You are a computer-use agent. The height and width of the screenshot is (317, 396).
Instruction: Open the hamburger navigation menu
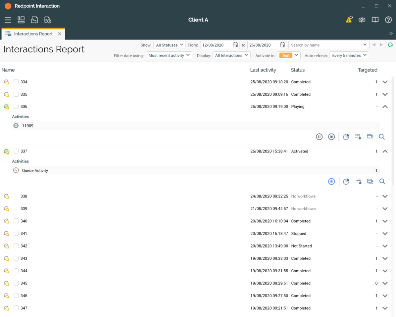(8, 20)
